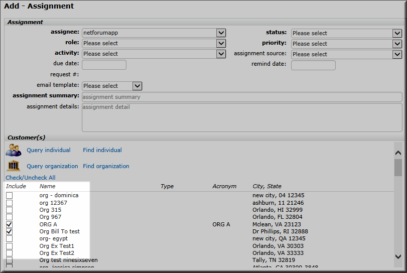Uncheck the Org Bill To test checkbox
This screenshot has height=273, width=407.
tap(9, 231)
